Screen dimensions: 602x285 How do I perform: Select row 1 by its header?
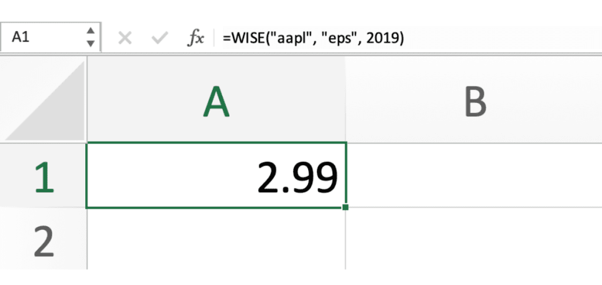point(43,175)
